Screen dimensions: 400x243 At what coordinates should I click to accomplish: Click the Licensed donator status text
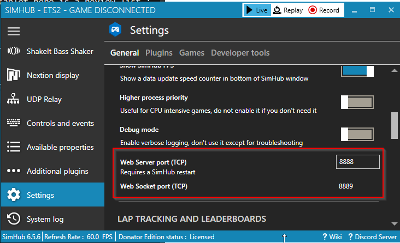click(x=202, y=237)
